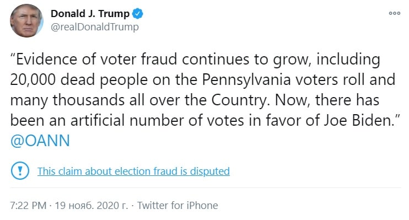This screenshot has height=220, width=409.
Task: Open Donald J. Trump's profile picture
Action: (26, 20)
